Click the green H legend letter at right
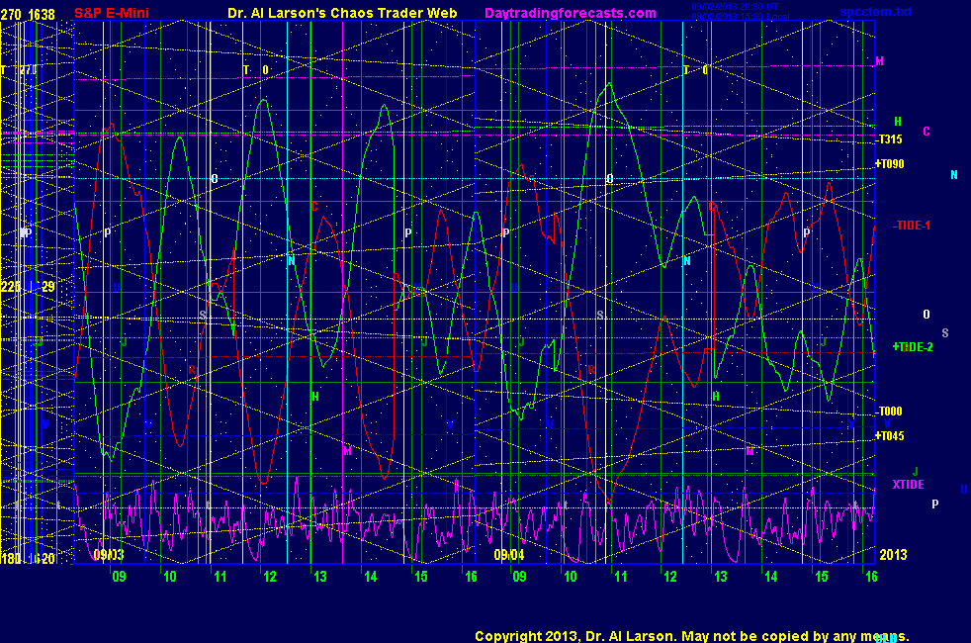 tap(898, 122)
